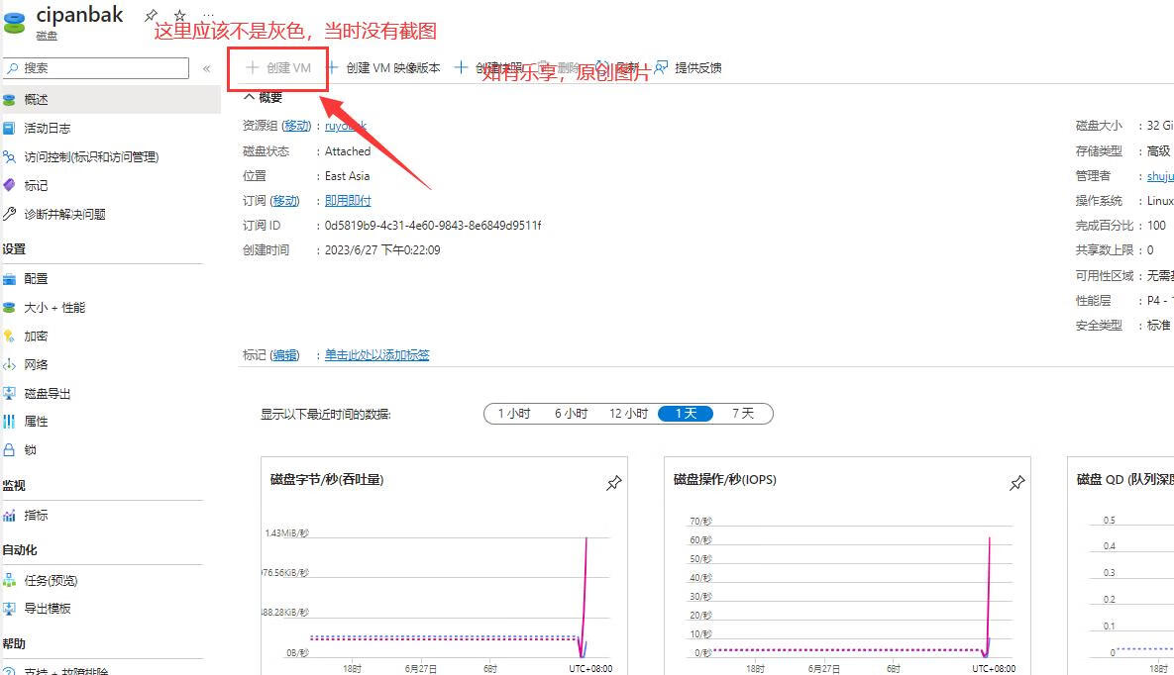Open the 管理者 shuju link
This screenshot has height=675, width=1174.
1160,176
